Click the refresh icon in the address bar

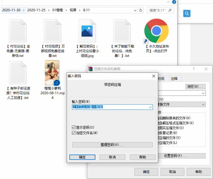click(x=141, y=10)
